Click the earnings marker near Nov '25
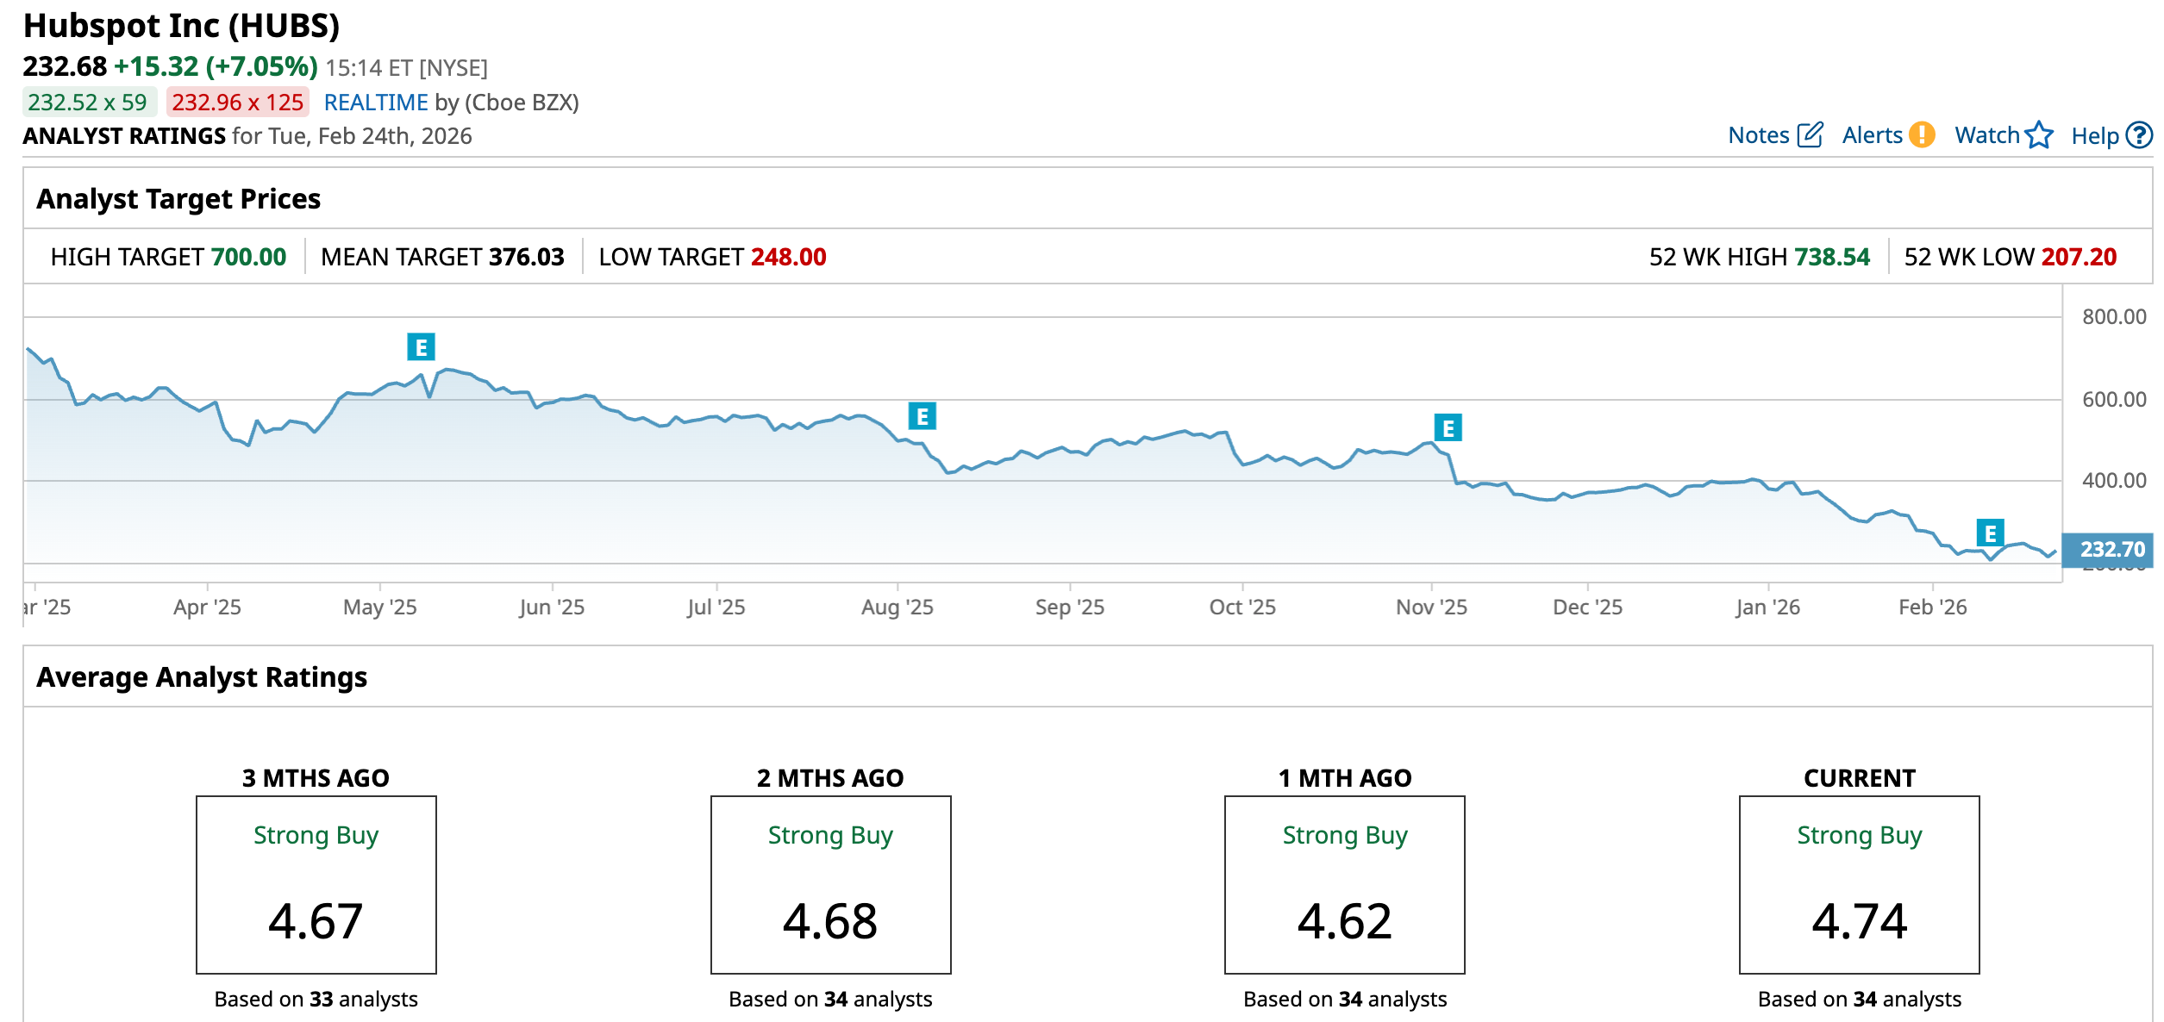The image size is (2164, 1022). click(1448, 428)
